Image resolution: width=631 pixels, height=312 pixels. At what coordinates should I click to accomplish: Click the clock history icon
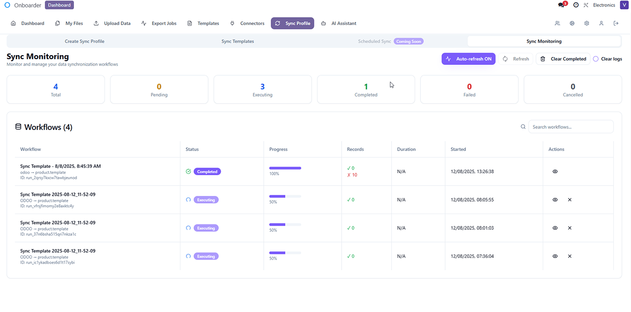point(576,5)
